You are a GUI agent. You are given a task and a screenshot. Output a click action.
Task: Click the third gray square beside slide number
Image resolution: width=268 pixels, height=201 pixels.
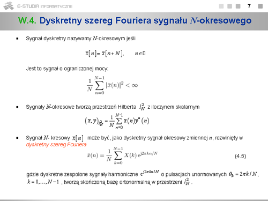[x=238, y=6]
